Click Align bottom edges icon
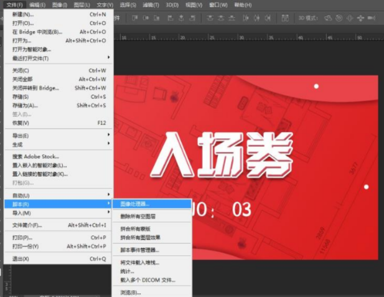This screenshot has height=297, width=384. click(157, 18)
